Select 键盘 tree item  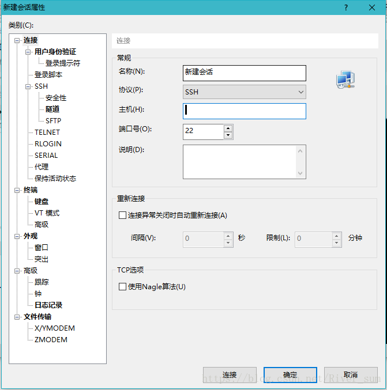pyautogui.click(x=42, y=202)
